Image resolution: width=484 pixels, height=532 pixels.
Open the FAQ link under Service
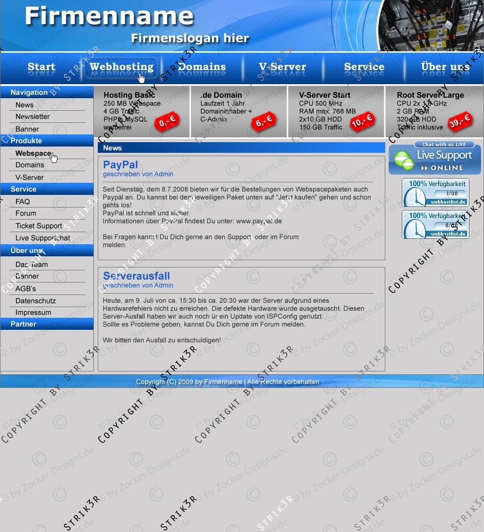click(22, 202)
